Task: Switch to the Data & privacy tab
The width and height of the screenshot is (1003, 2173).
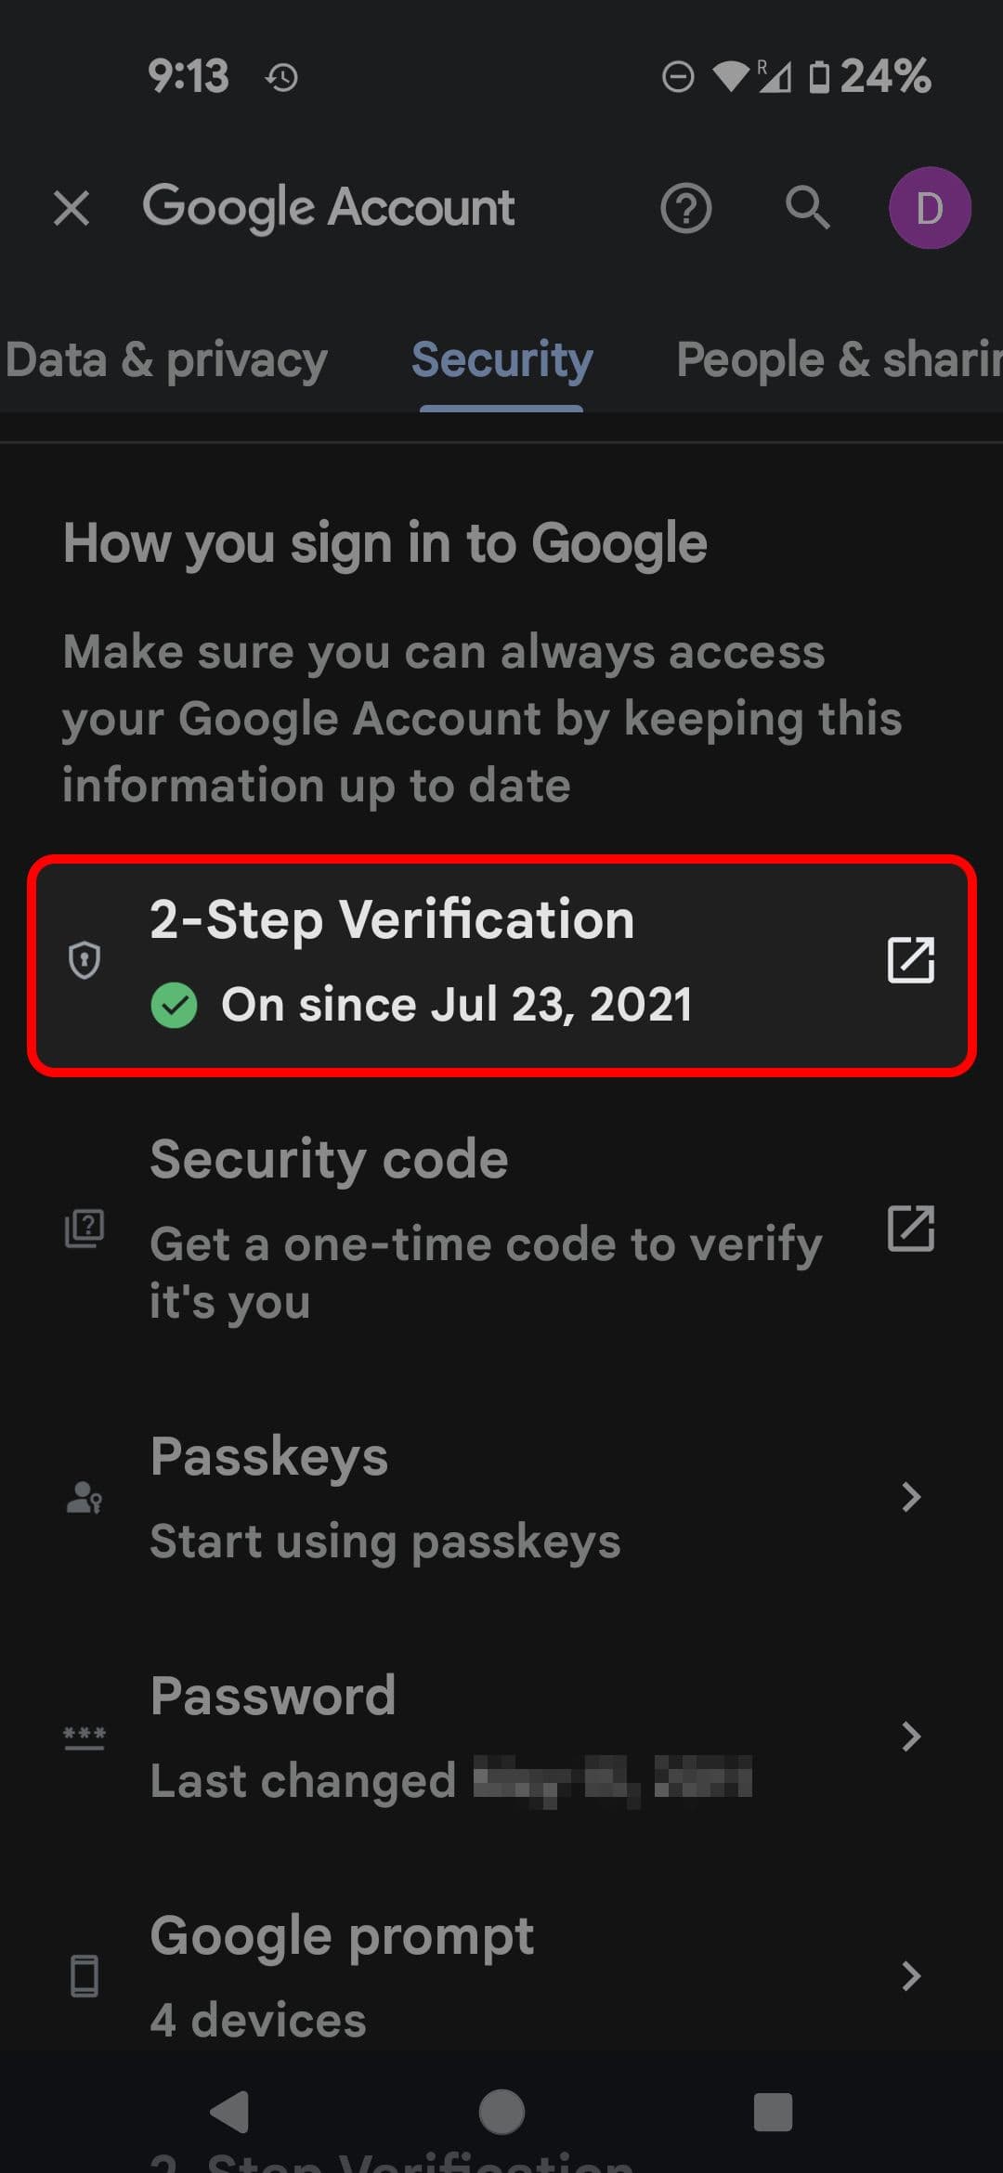Action: [x=167, y=360]
